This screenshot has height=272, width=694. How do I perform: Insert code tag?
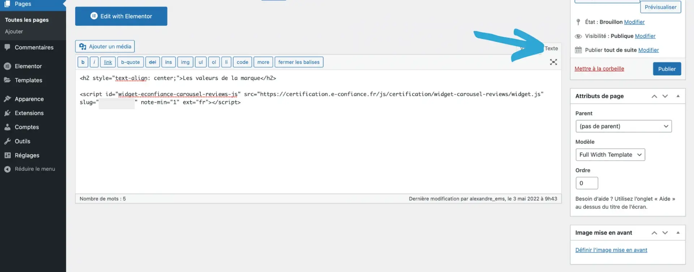243,62
